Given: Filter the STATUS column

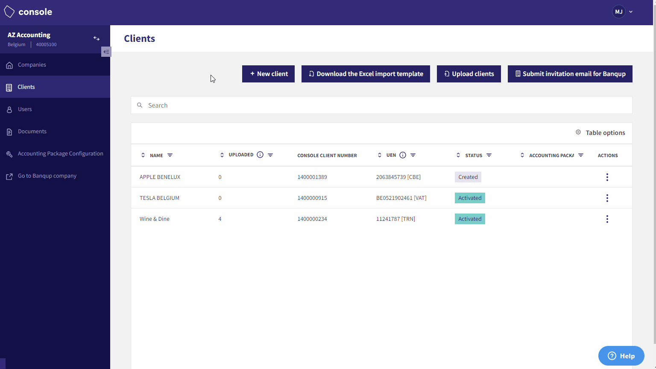Looking at the screenshot, I should click(x=489, y=155).
